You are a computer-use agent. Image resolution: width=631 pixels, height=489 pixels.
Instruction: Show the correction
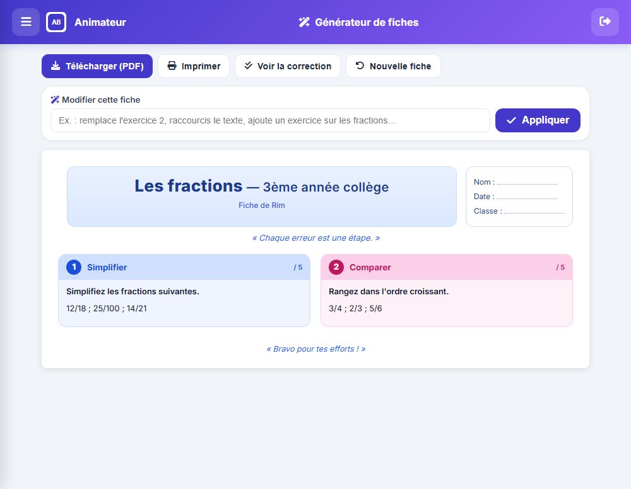point(288,66)
